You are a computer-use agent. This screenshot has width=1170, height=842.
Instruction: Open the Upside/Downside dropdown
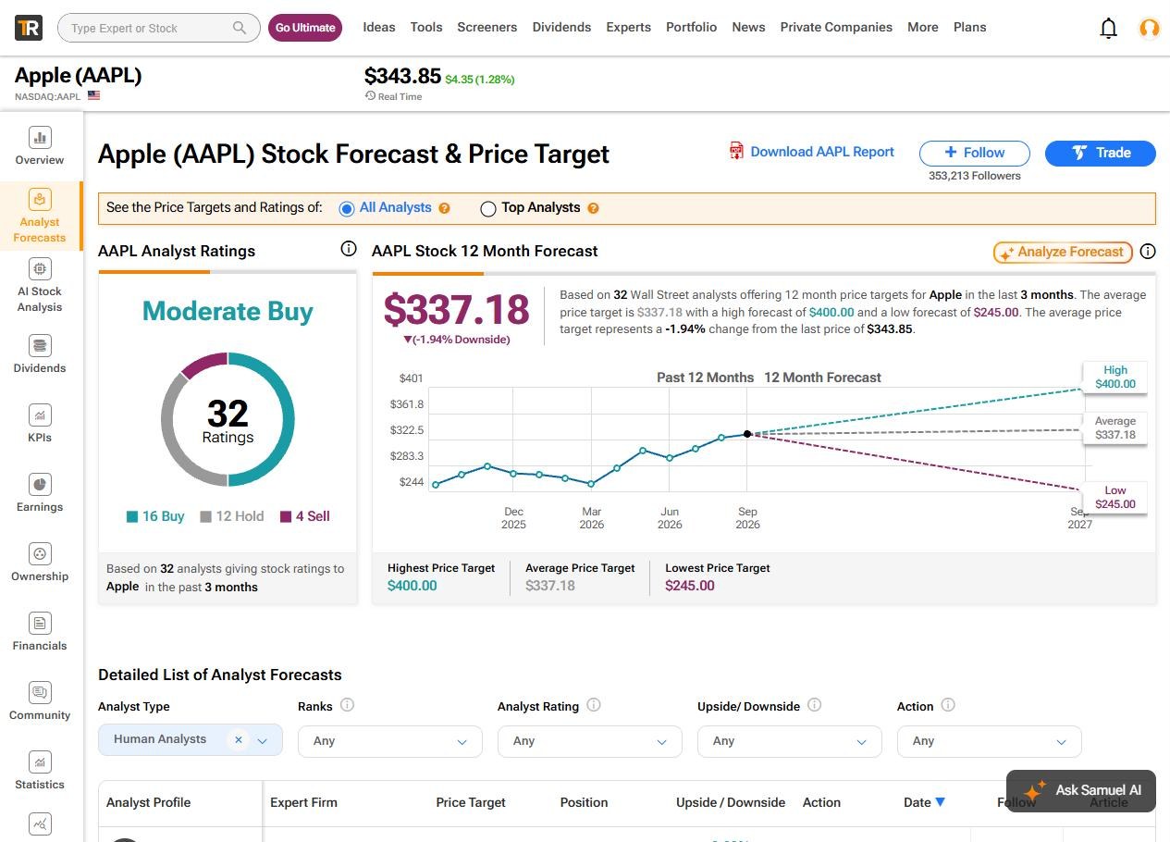click(790, 741)
